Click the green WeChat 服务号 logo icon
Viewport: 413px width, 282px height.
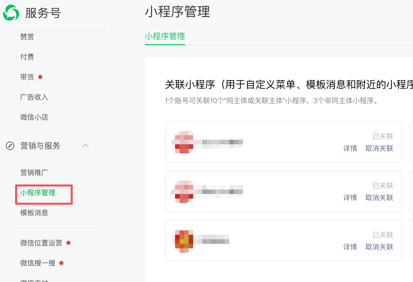click(x=11, y=13)
